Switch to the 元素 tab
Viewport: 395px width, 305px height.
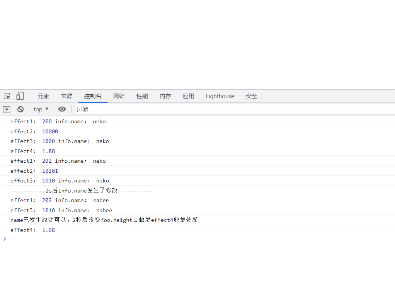point(43,96)
